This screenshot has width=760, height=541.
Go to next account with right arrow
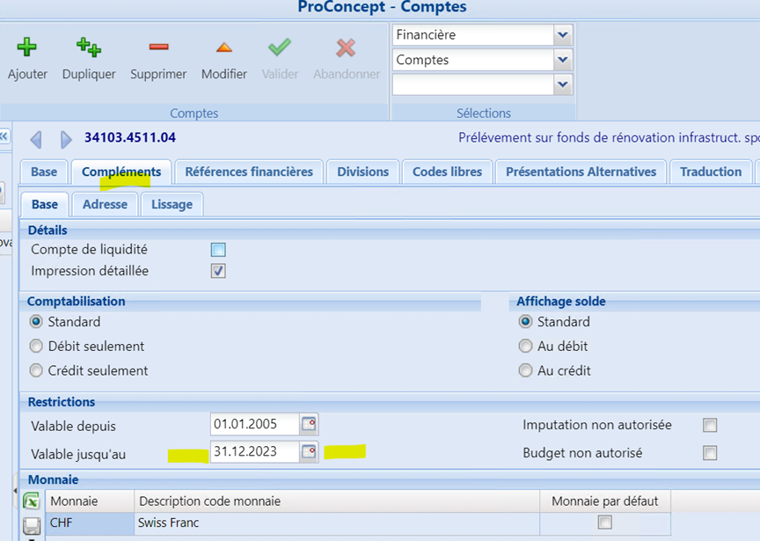coord(66,140)
